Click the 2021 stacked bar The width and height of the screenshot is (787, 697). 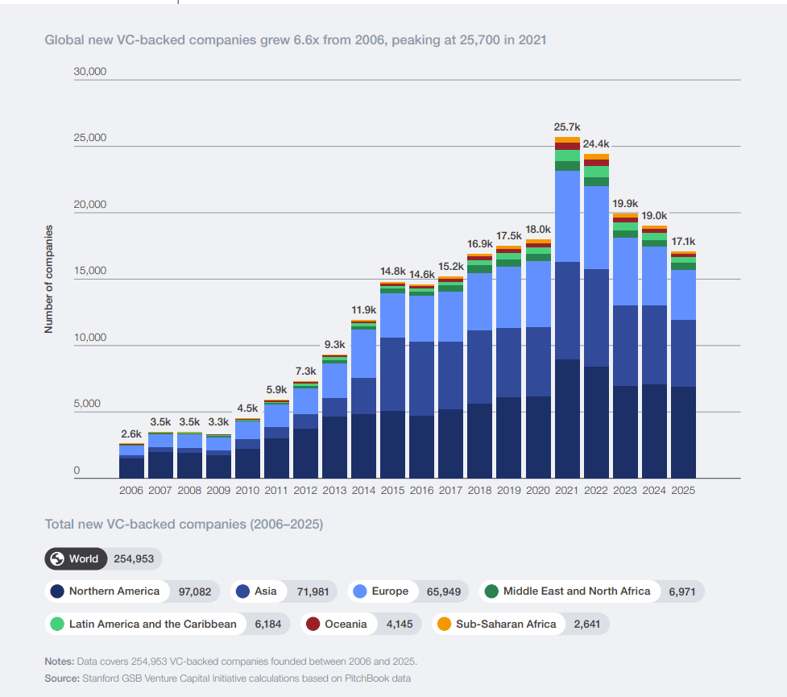(567, 307)
